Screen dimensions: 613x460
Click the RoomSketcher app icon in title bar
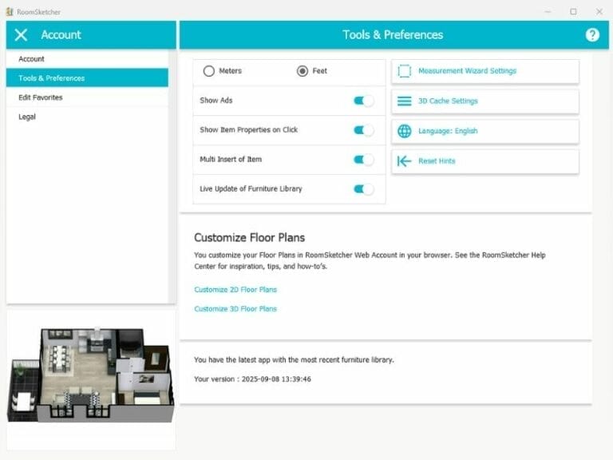(10, 12)
